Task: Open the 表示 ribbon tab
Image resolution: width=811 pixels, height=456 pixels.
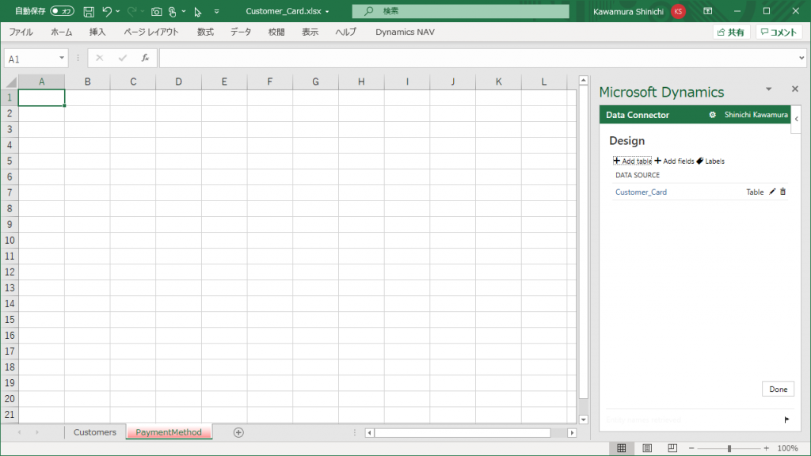Action: [x=310, y=32]
